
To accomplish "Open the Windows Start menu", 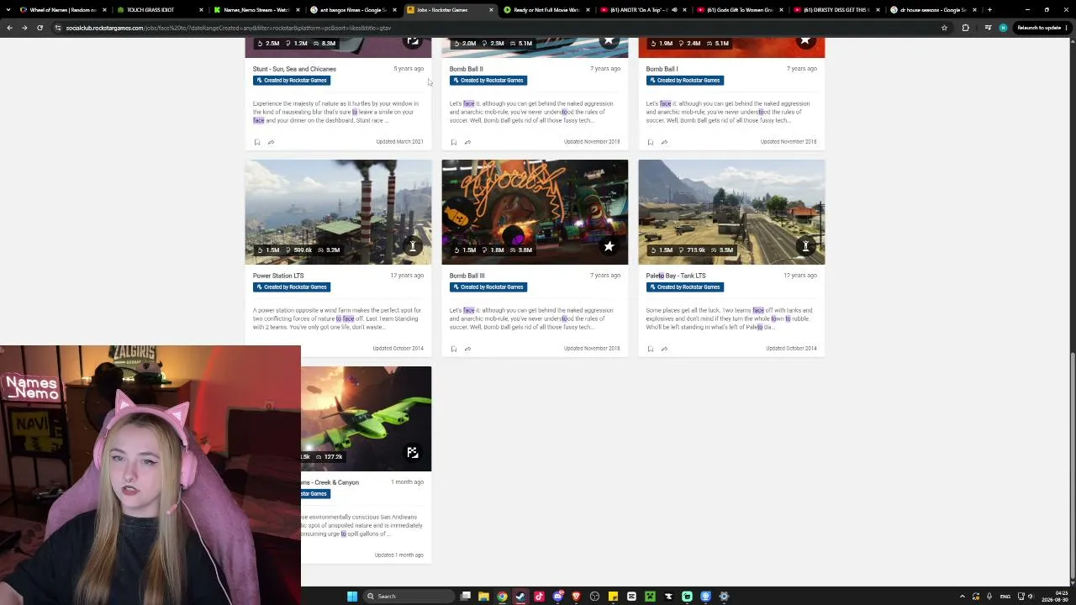I will click(x=352, y=597).
